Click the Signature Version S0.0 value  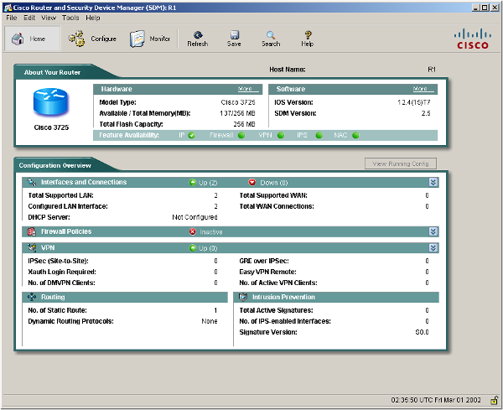(x=422, y=332)
